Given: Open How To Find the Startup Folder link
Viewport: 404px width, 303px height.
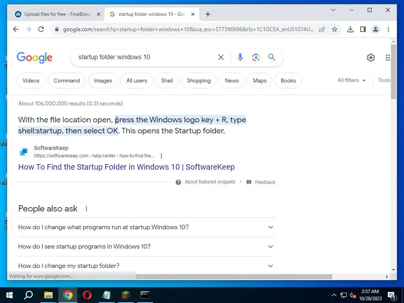Looking at the screenshot, I should coord(127,167).
